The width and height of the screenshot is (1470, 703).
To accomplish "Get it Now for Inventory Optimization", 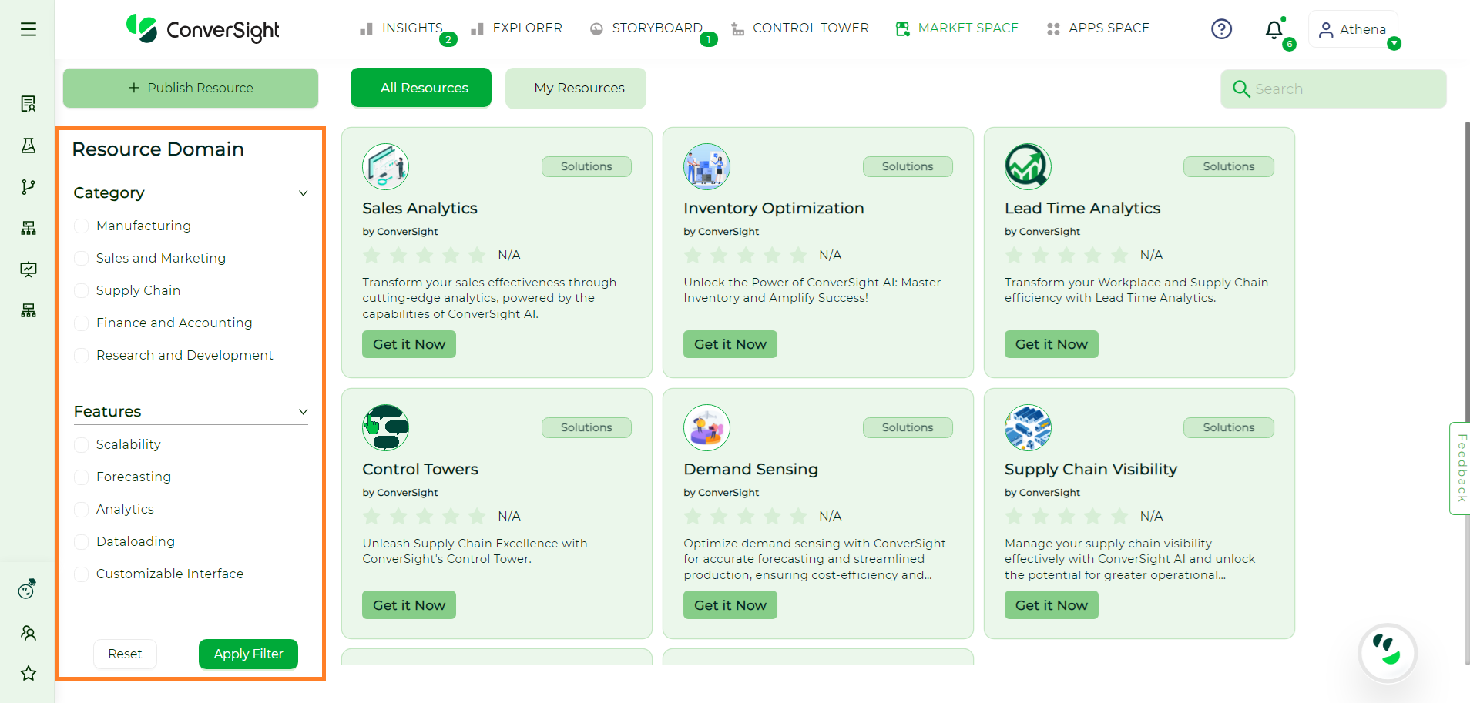I will click(x=730, y=344).
